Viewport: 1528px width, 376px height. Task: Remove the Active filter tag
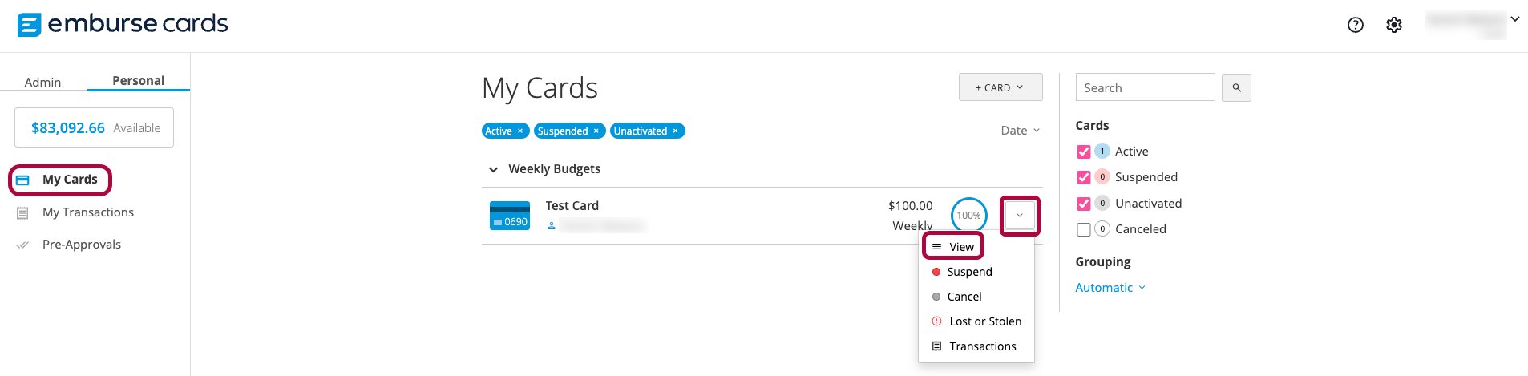click(520, 131)
